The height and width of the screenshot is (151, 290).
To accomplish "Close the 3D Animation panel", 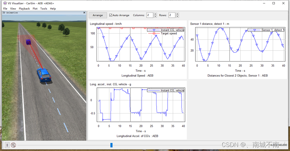I will tap(84, 12).
